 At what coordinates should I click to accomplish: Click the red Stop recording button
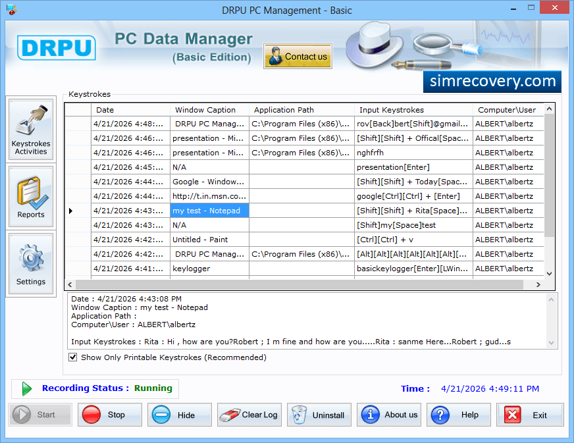[x=110, y=415]
